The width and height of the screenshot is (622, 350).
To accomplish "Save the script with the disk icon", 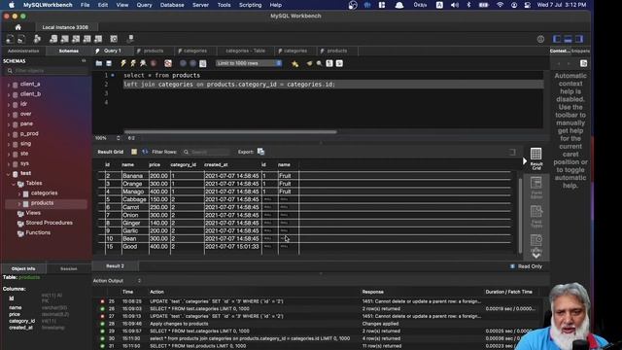I will tap(109, 63).
